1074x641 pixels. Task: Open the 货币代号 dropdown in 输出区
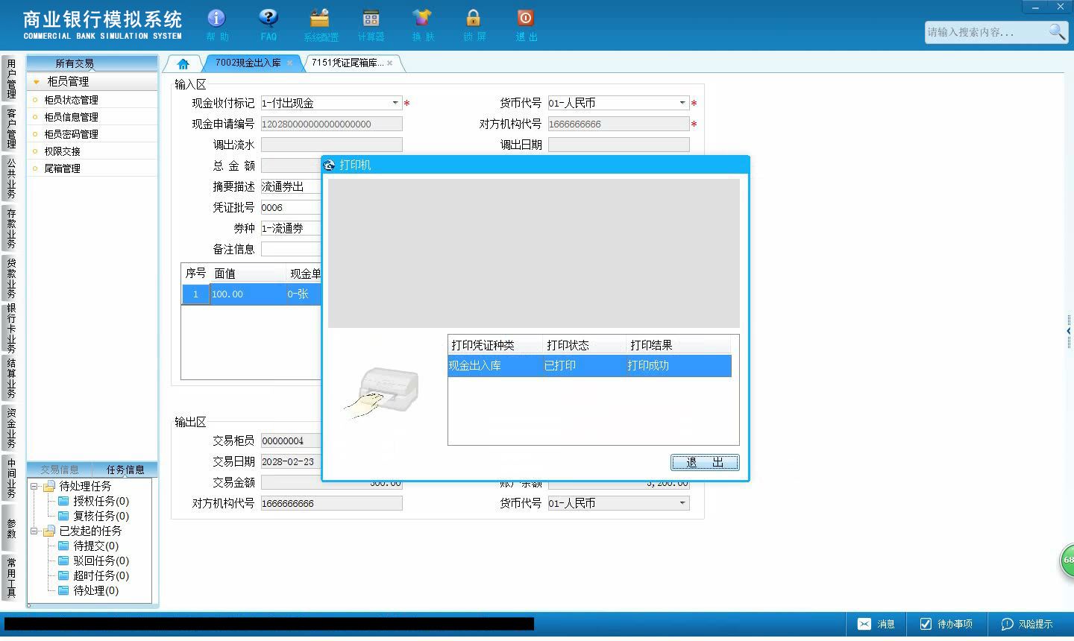tap(682, 503)
